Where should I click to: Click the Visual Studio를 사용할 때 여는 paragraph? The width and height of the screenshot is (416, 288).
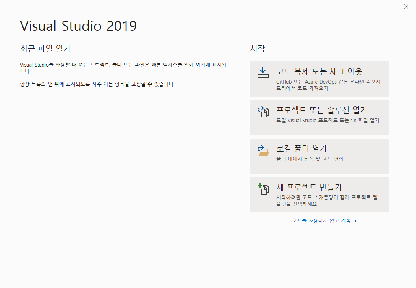123,68
